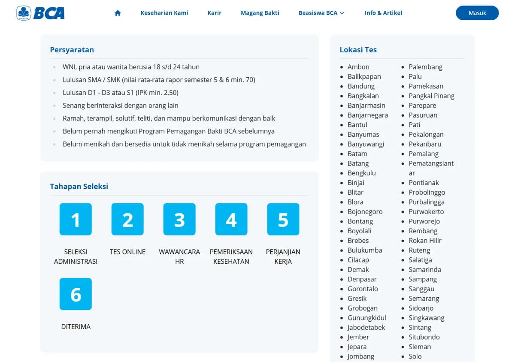Go to the home page icon
The image size is (515, 362).
118,13
